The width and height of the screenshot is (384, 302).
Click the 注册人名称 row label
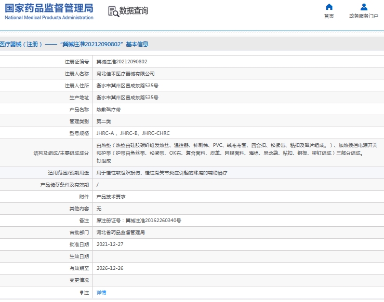[77, 74]
